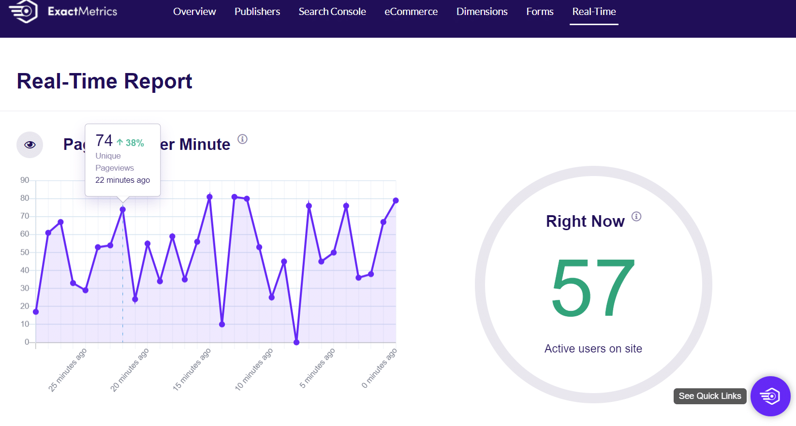Image resolution: width=796 pixels, height=426 pixels.
Task: Click the ExactMetrics brand name text
Action: tap(83, 12)
